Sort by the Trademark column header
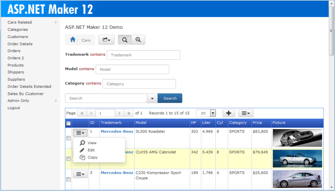The width and height of the screenshot is (335, 191). 111,122
